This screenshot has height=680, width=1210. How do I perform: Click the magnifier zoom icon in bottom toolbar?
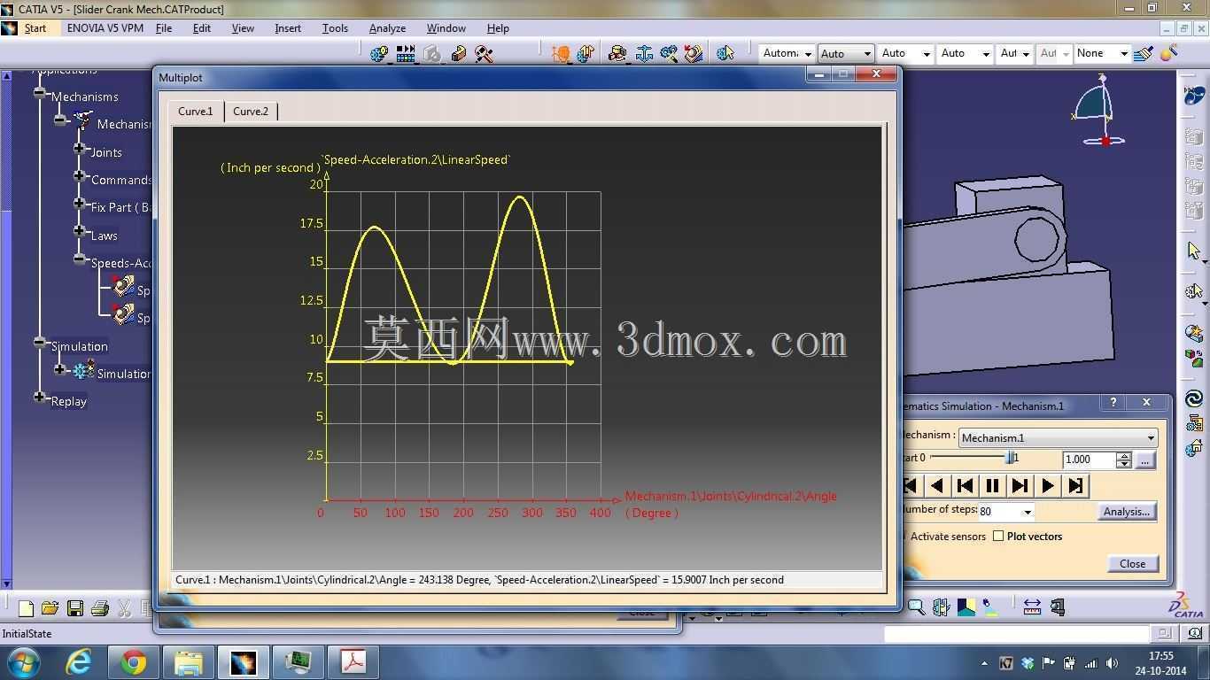[916, 607]
